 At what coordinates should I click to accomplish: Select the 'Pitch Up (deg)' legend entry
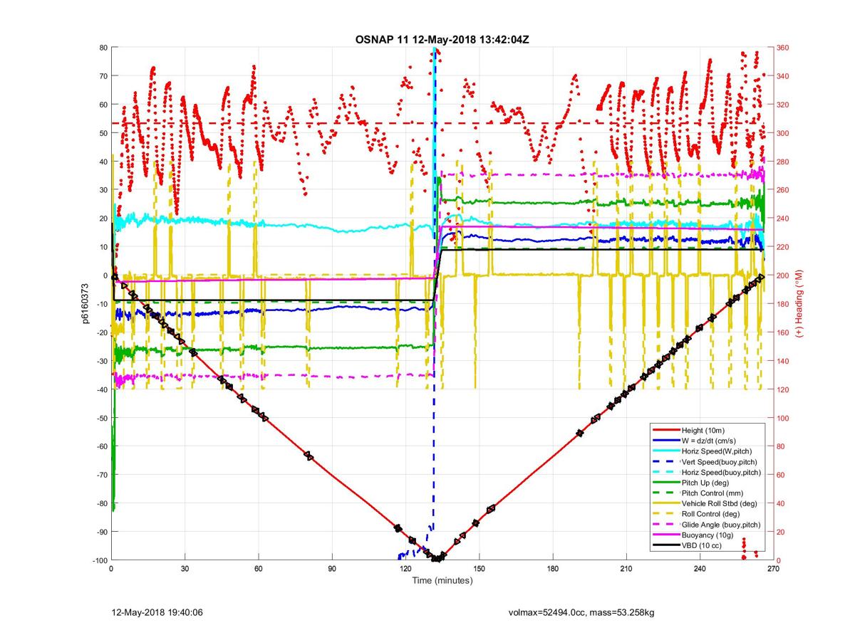pos(707,483)
